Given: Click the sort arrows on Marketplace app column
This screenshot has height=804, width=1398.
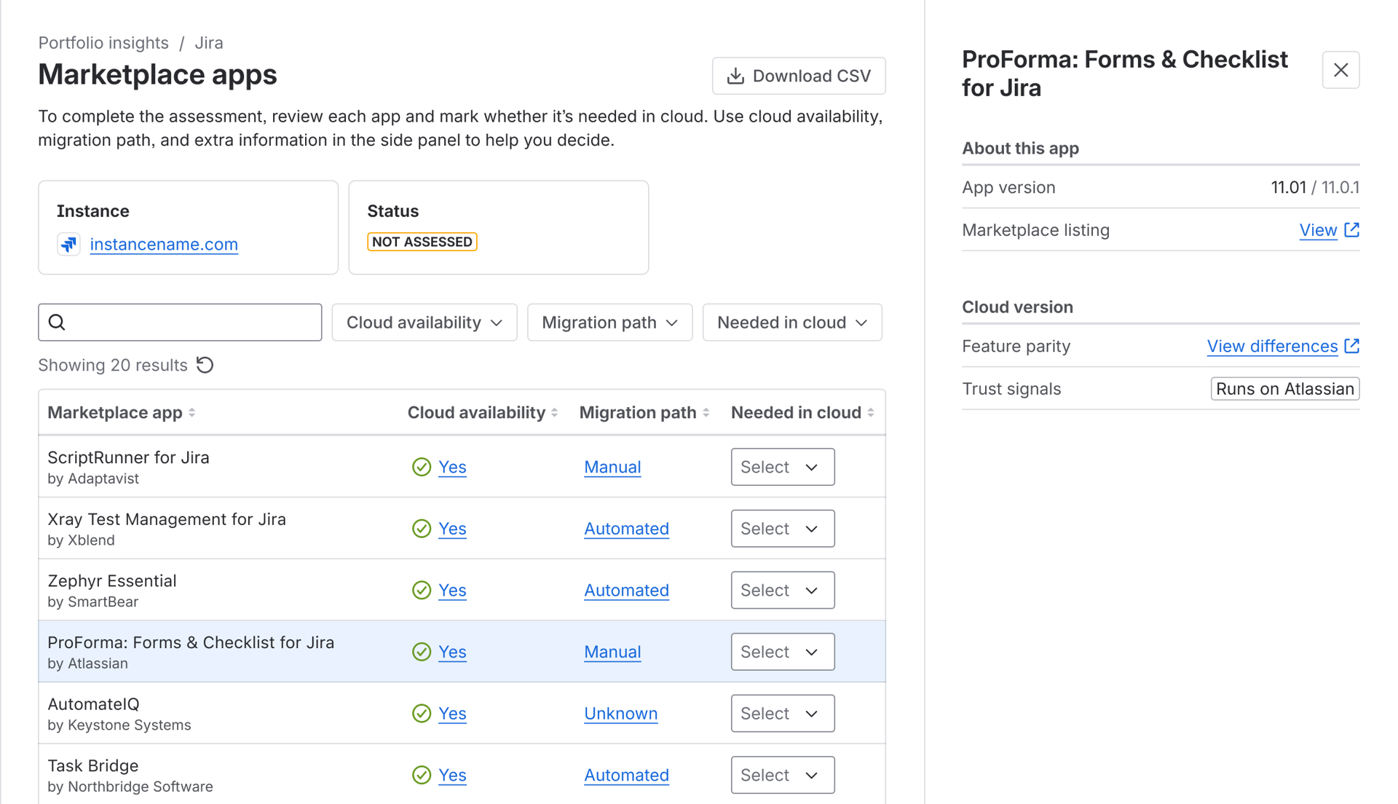Looking at the screenshot, I should pos(192,412).
